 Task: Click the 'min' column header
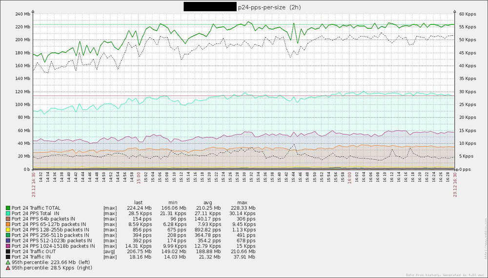(x=173, y=202)
